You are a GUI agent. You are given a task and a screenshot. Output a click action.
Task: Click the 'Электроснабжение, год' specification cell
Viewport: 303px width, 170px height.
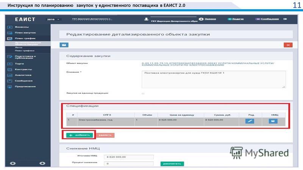106,122
